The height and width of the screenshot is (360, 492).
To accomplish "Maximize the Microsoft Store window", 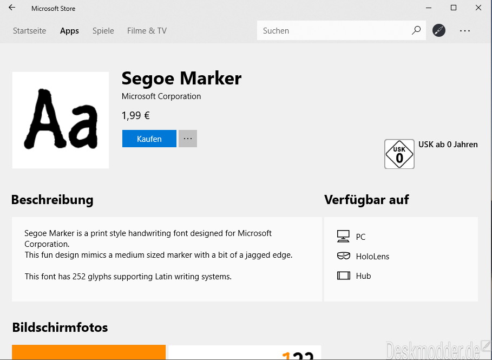I will pyautogui.click(x=454, y=8).
